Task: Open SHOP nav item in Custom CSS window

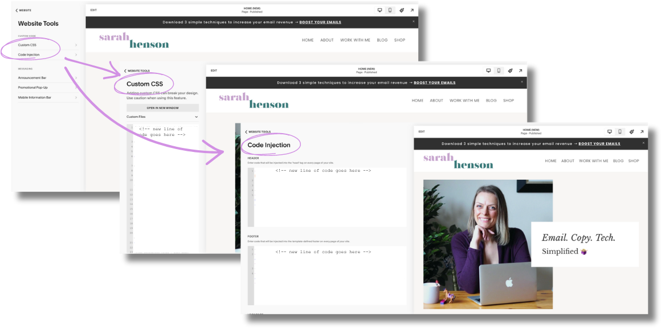Action: coord(509,101)
